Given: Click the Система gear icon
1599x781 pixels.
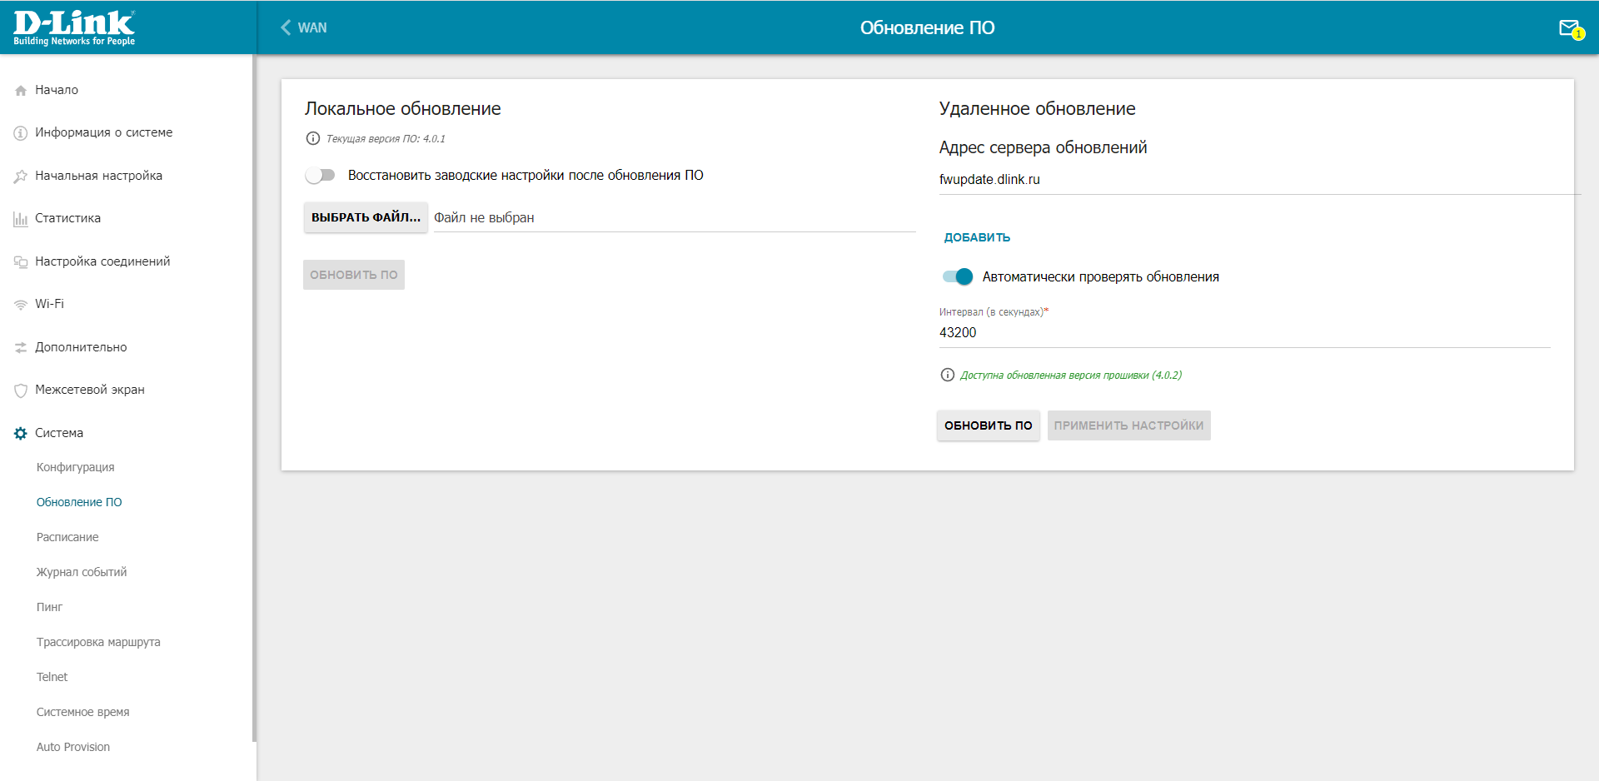Looking at the screenshot, I should click(x=21, y=433).
